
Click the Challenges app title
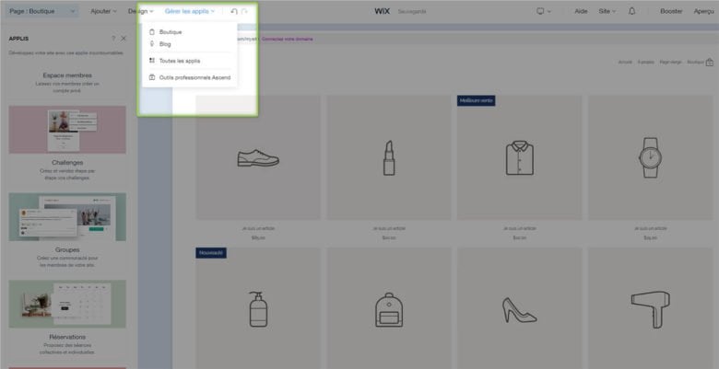tap(67, 163)
